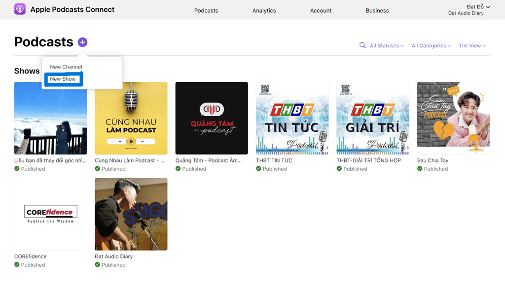Open the COREfidence show title
The image size is (505, 286).
pyautogui.click(x=30, y=256)
